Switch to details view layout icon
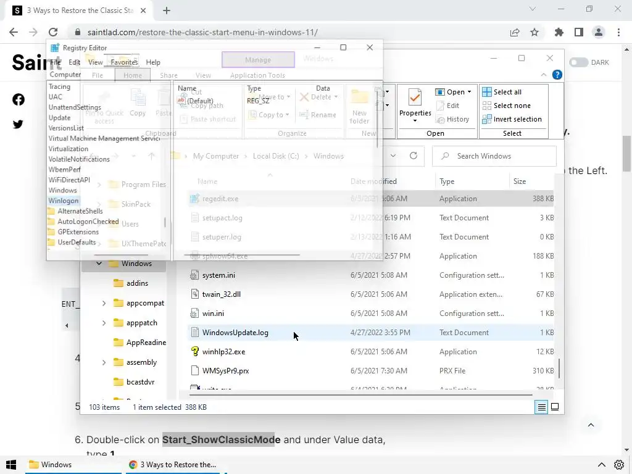Screen dimensions: 632x474 tap(541, 407)
